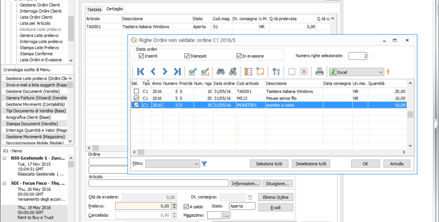Apply filter with blue funnel icon
439x222 pixels.
[x=205, y=164]
